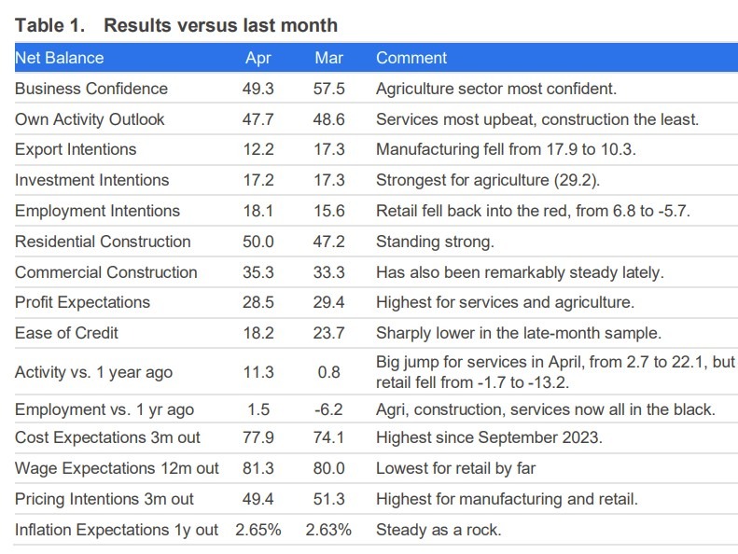
Task: Select Investment Intentions Apr value 17.2
Action: pos(258,180)
